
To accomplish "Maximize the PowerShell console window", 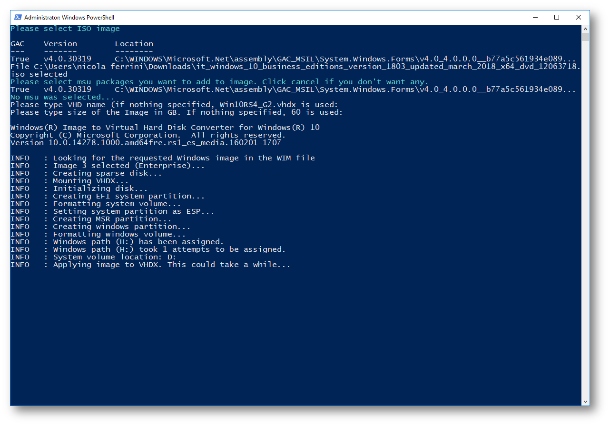I will (557, 18).
